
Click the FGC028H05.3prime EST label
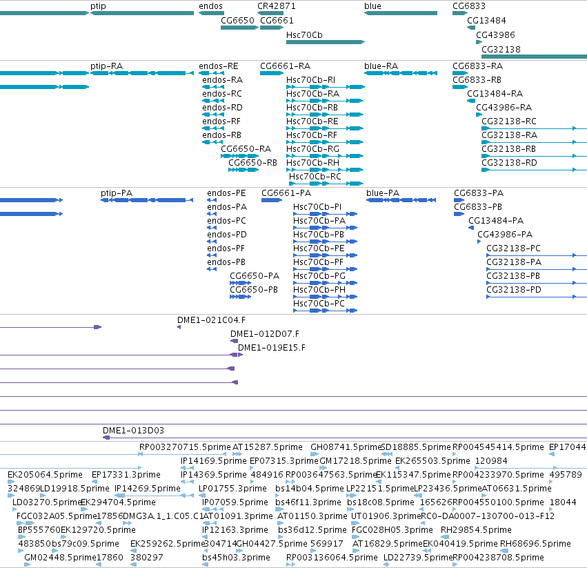[392, 531]
